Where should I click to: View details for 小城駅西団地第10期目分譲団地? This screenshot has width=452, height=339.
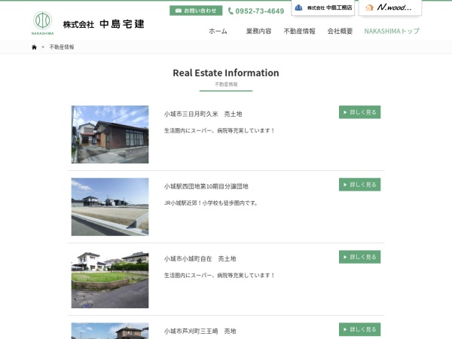pos(360,185)
